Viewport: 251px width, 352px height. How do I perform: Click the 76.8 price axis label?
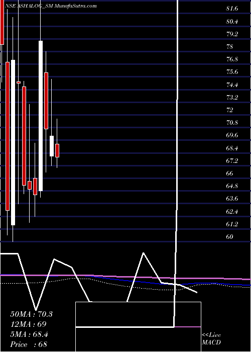[232, 59]
